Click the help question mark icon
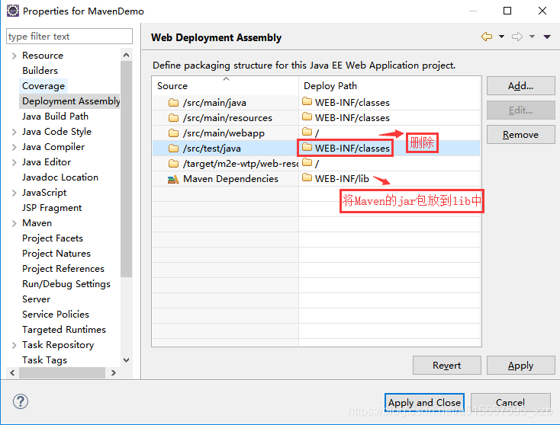 click(21, 401)
